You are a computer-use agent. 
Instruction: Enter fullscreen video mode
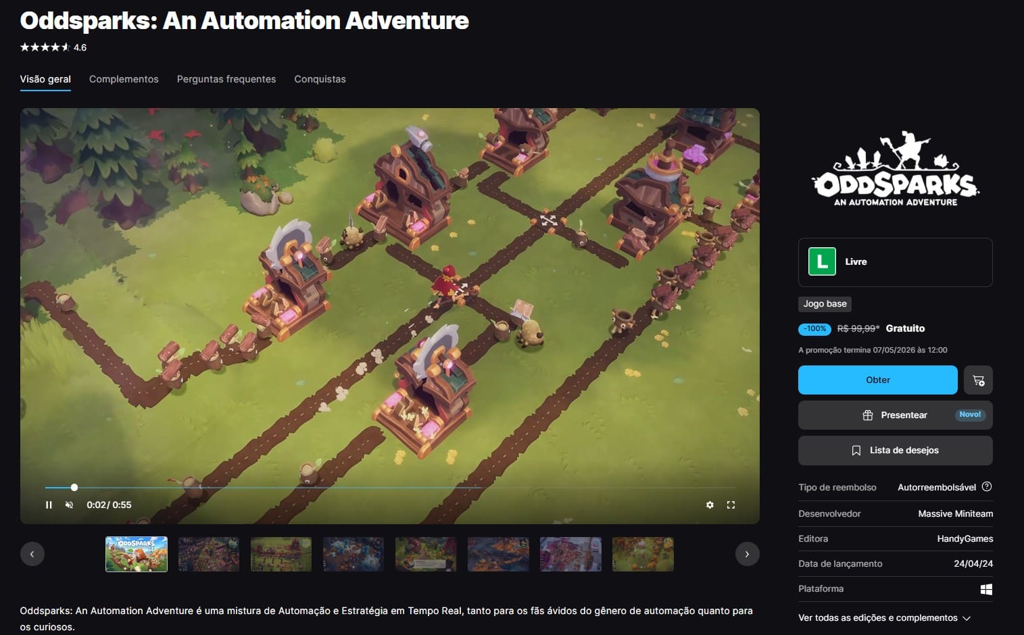point(731,505)
